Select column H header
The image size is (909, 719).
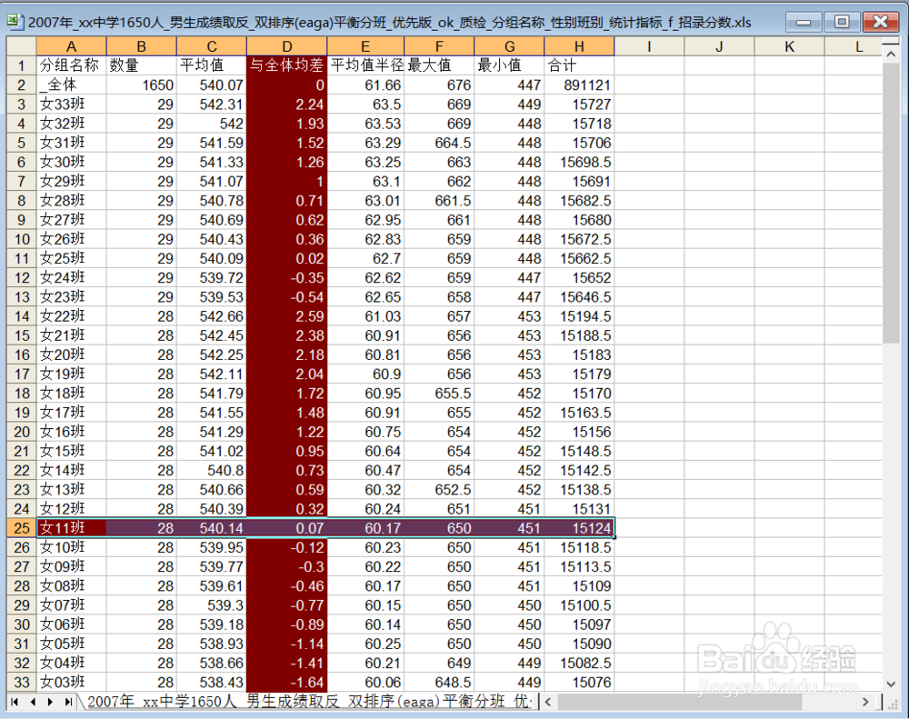tap(579, 46)
